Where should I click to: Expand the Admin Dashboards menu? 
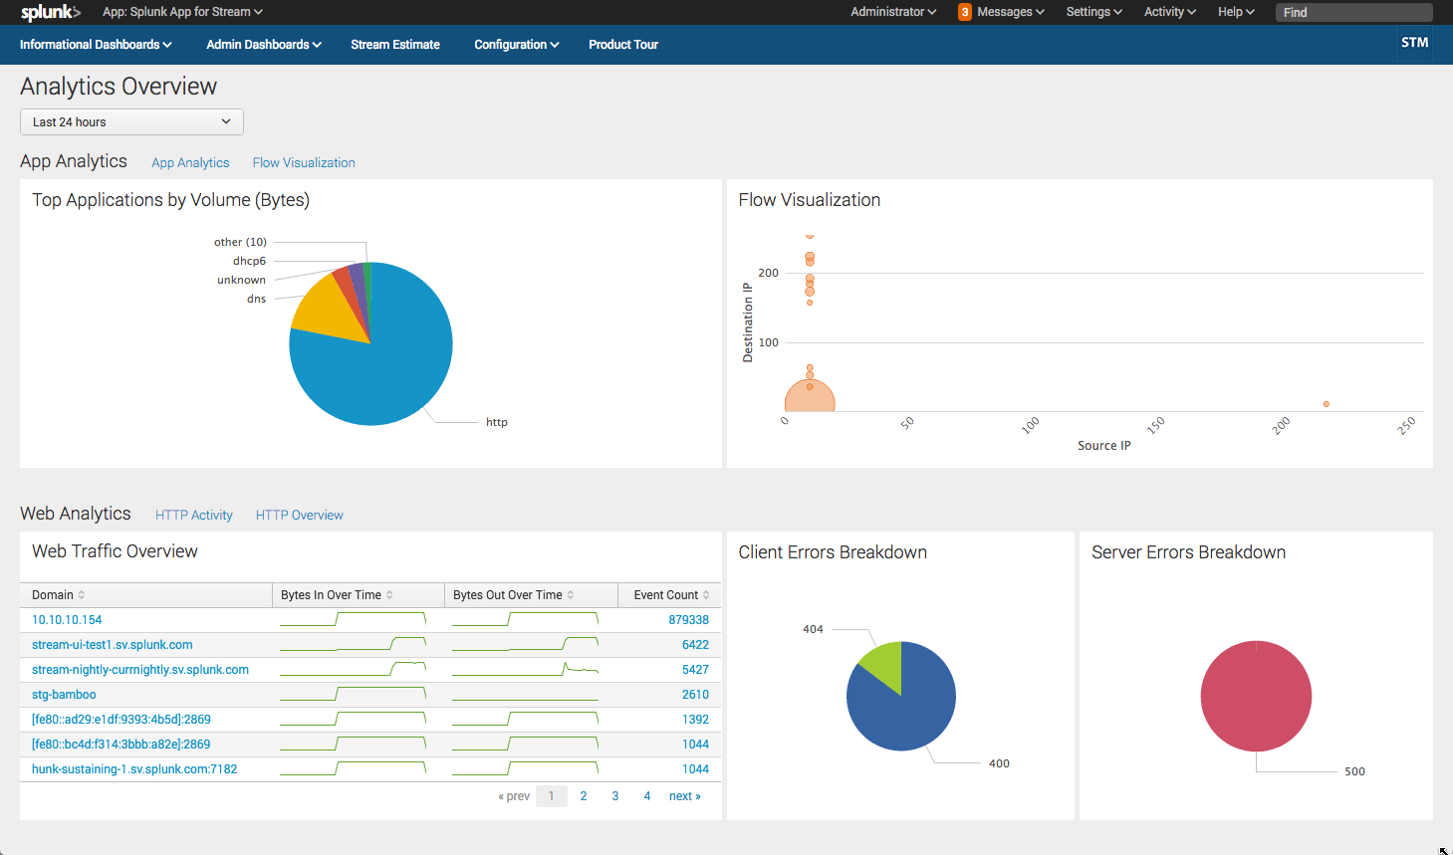click(262, 44)
